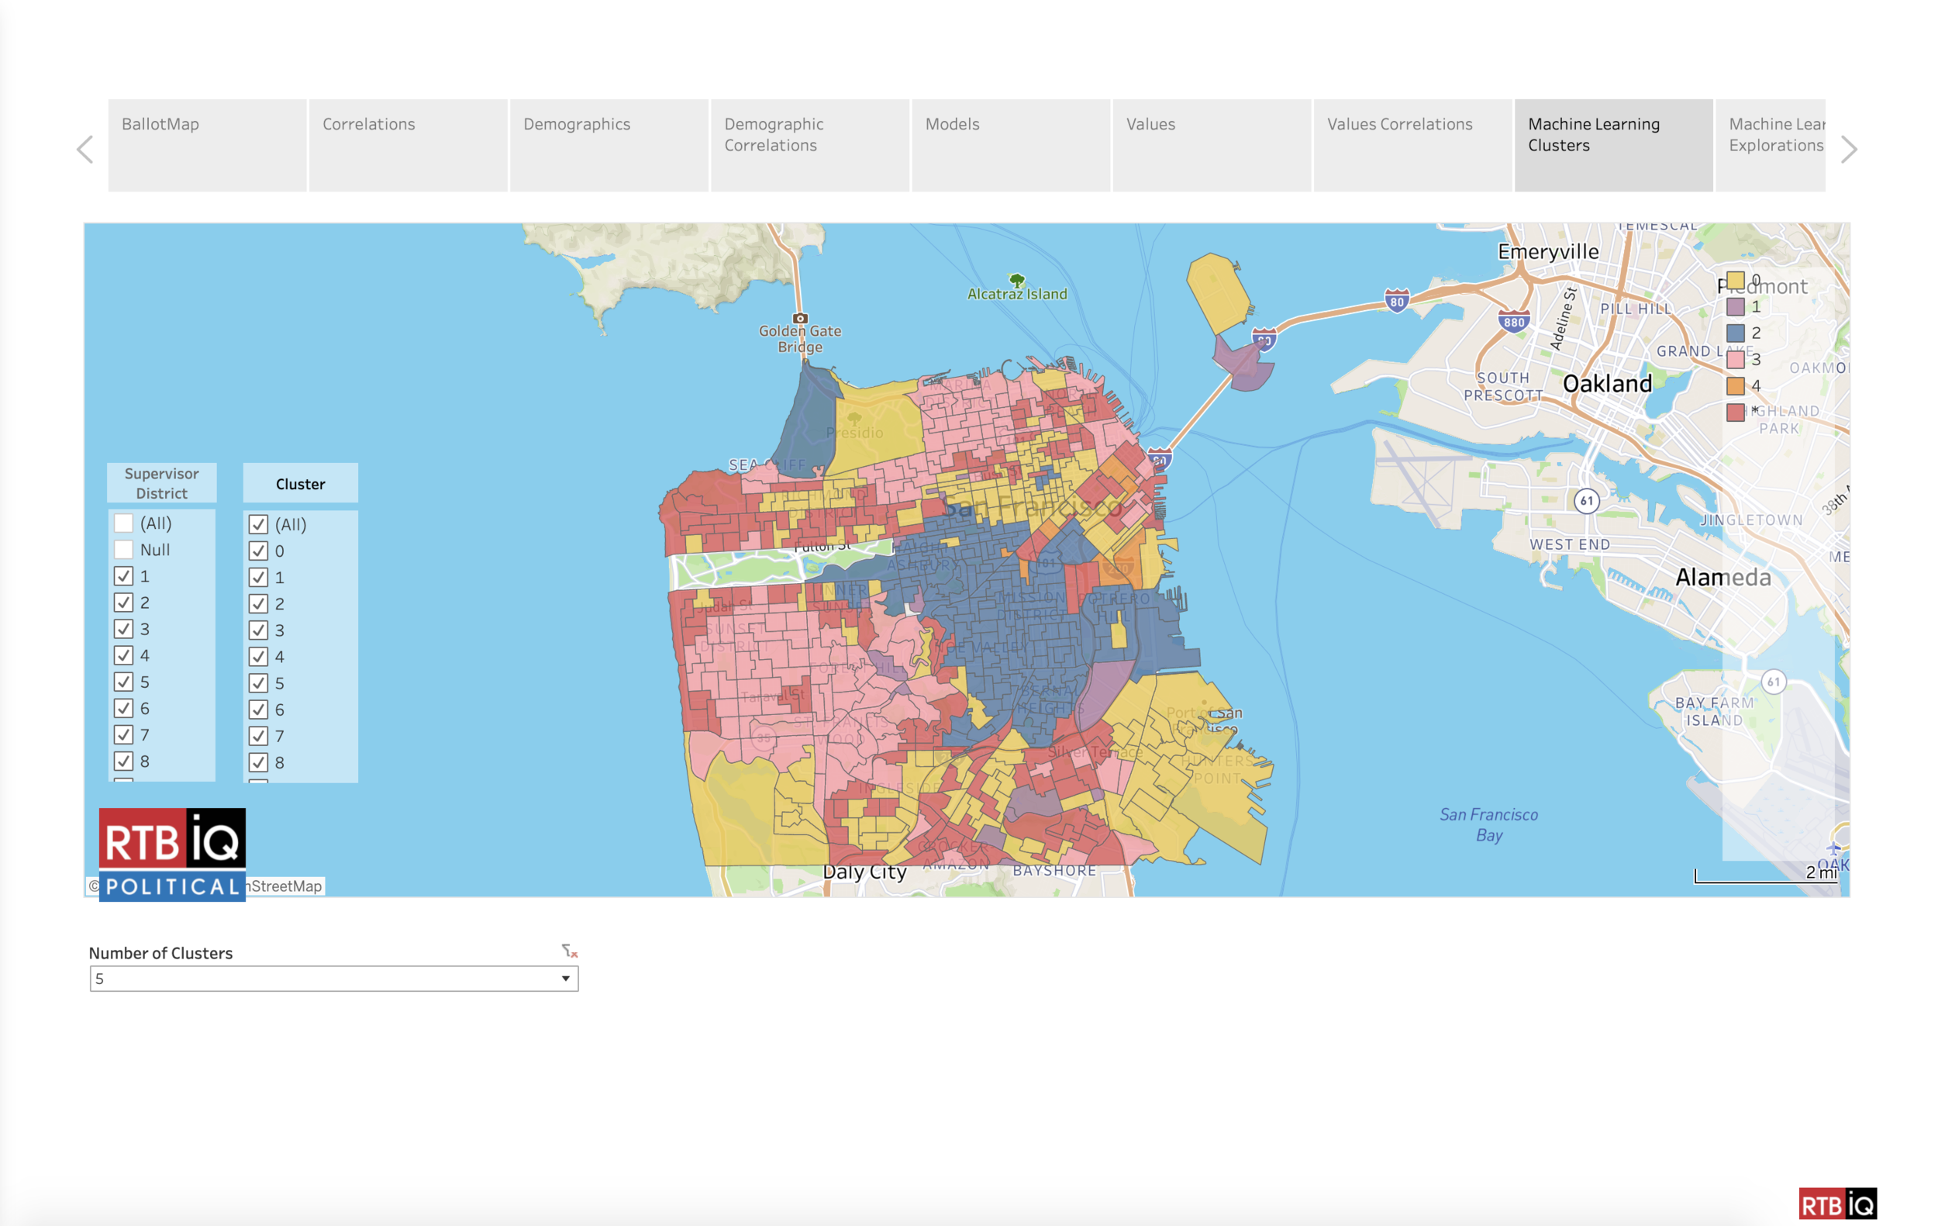This screenshot has width=1938, height=1226.
Task: Click the dropdown arrow showing value 5
Action: click(566, 979)
